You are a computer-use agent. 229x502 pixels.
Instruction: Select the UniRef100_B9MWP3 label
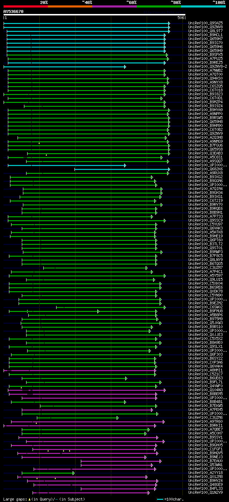(206, 252)
